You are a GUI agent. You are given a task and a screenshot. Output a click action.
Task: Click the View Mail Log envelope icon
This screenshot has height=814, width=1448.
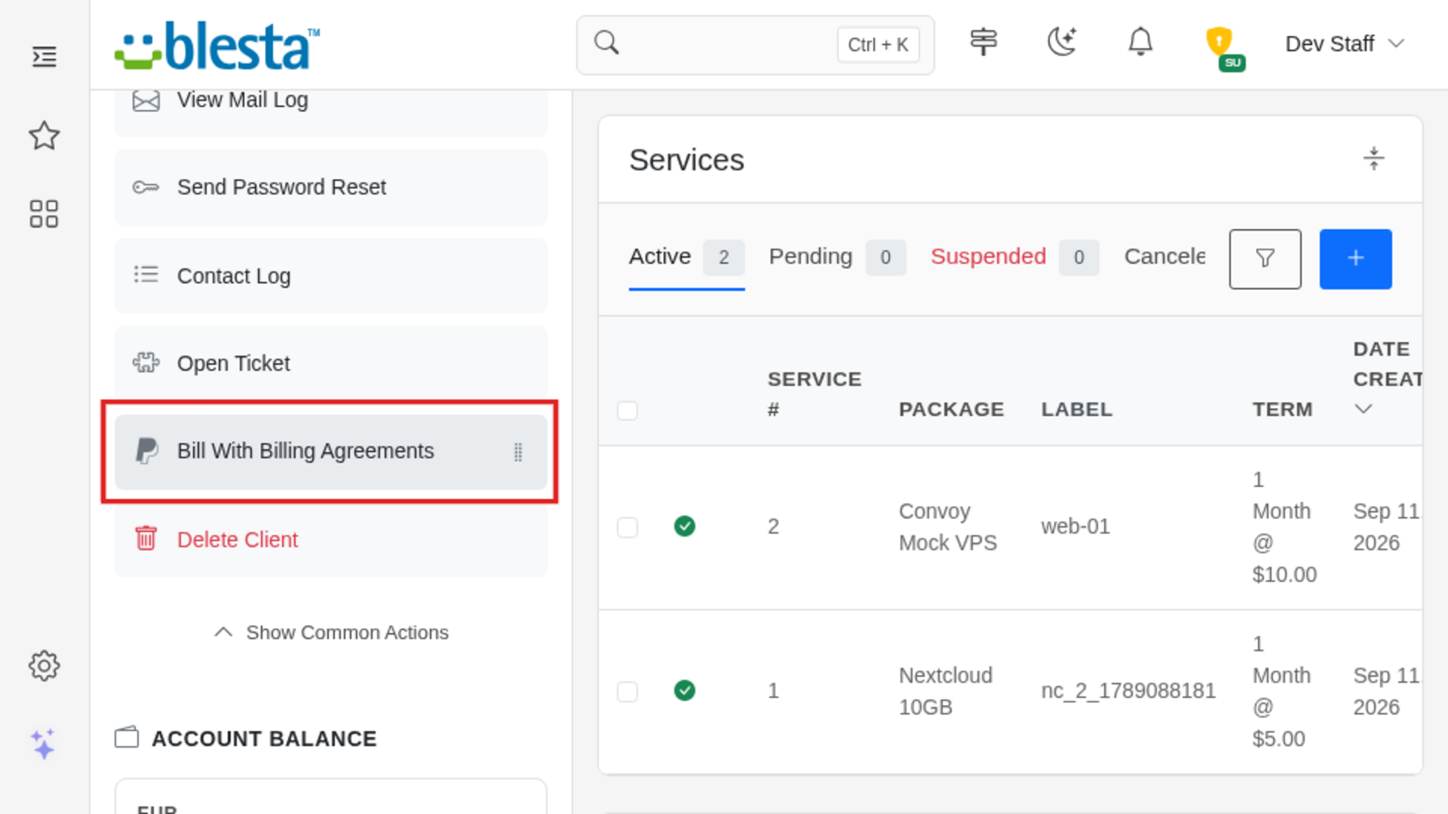pos(146,100)
